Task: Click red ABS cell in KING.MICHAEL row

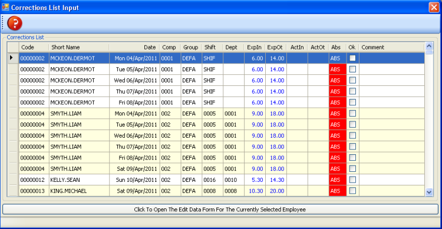Action: click(338, 191)
